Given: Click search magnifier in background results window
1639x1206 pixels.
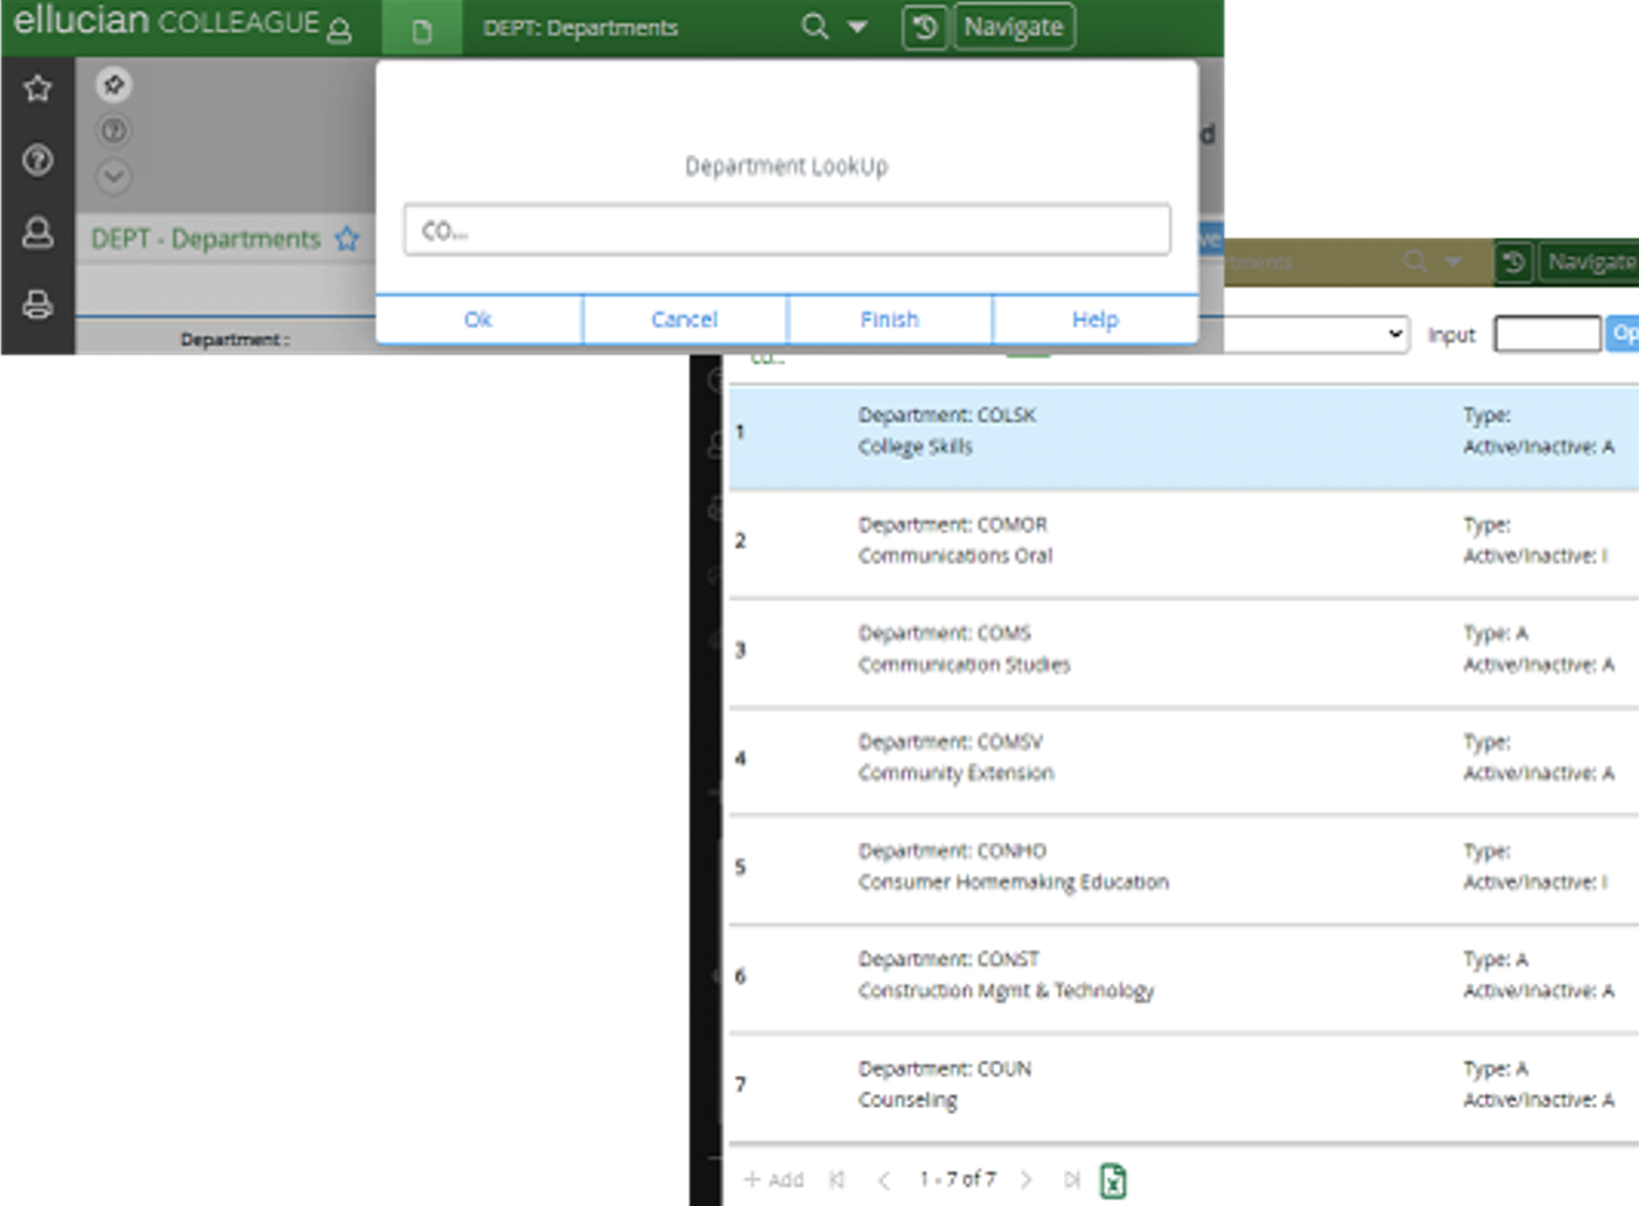Looking at the screenshot, I should point(1415,261).
